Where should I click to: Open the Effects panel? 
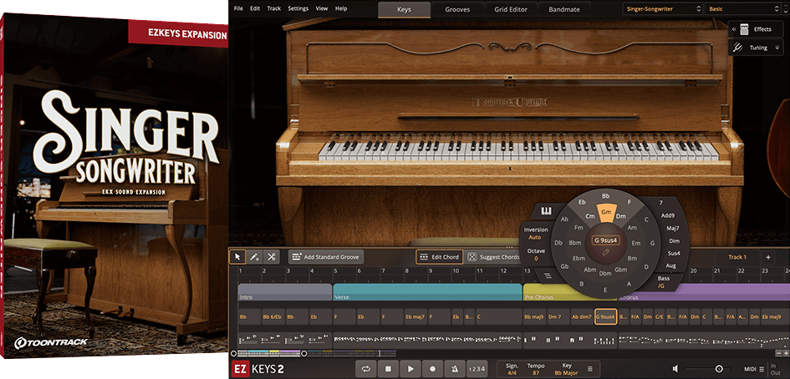tap(756, 29)
